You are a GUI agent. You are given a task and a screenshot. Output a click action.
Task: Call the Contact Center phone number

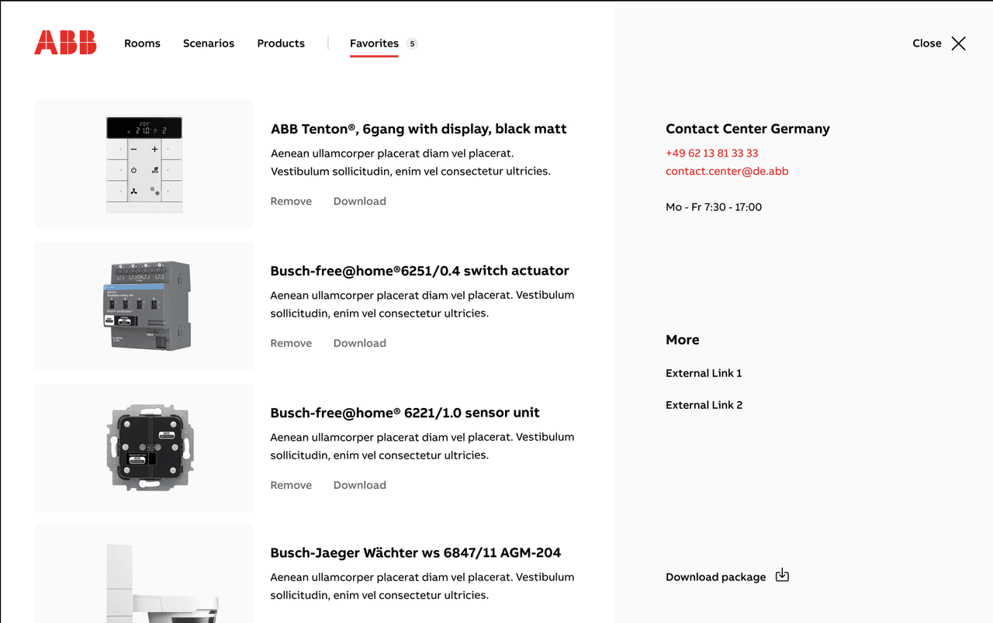711,153
